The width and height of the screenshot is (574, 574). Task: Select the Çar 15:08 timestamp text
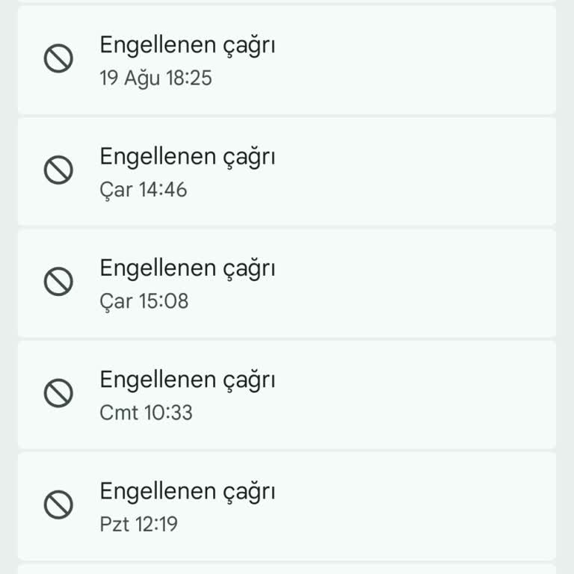coord(143,301)
